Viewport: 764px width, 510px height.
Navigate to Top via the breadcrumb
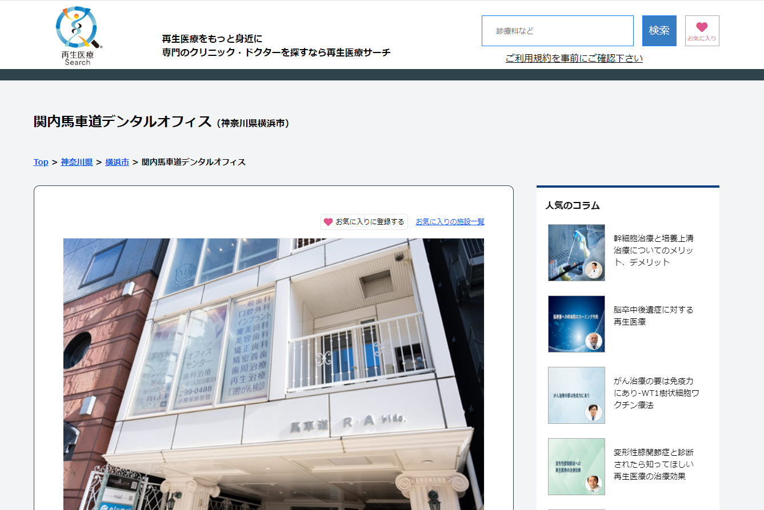point(40,162)
